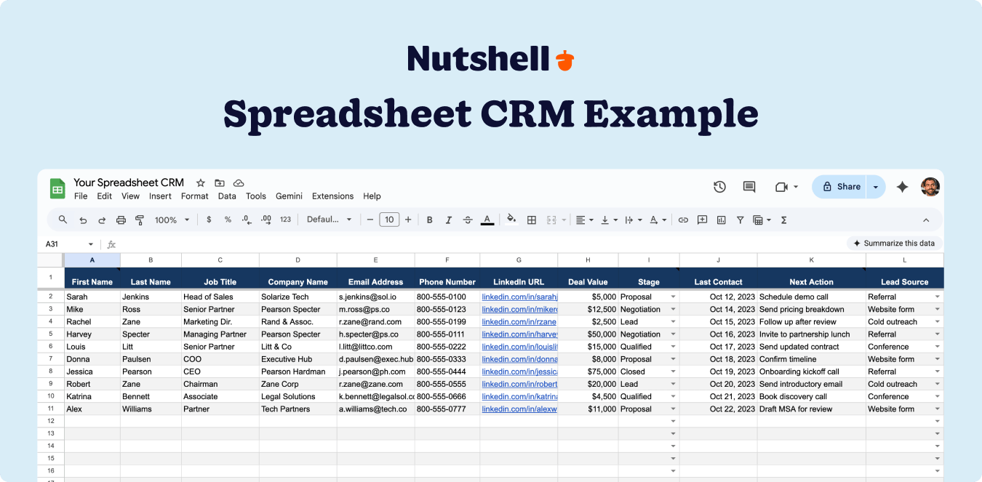Click the name box showing A31
The image size is (982, 482).
click(70, 244)
